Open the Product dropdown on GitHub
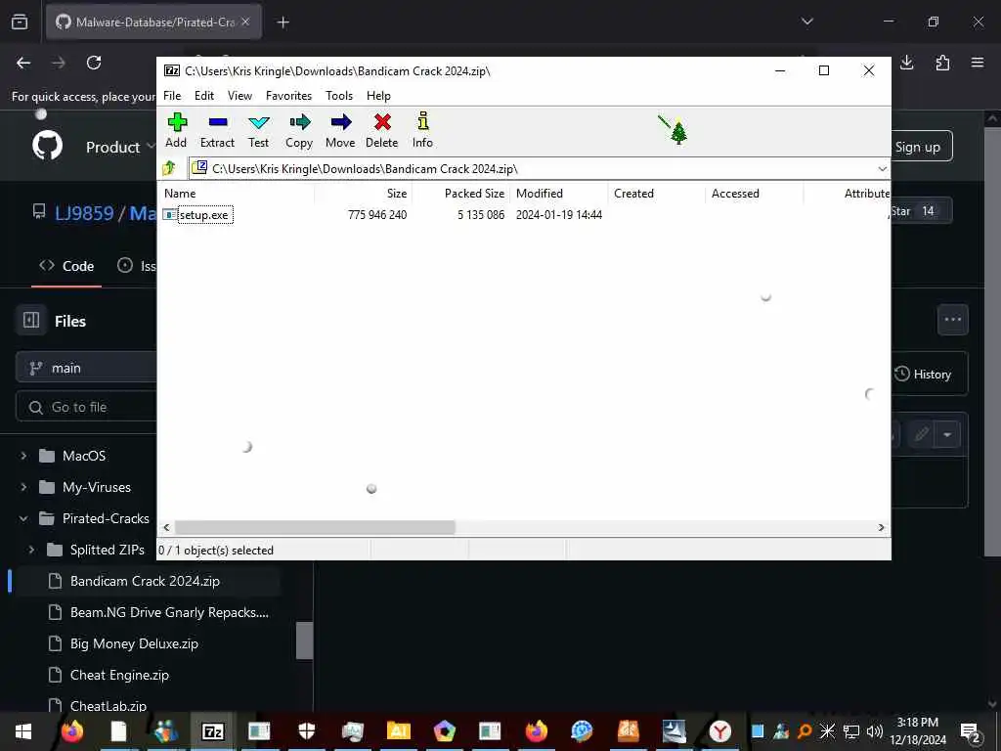The image size is (1001, 751). pyautogui.click(x=120, y=147)
